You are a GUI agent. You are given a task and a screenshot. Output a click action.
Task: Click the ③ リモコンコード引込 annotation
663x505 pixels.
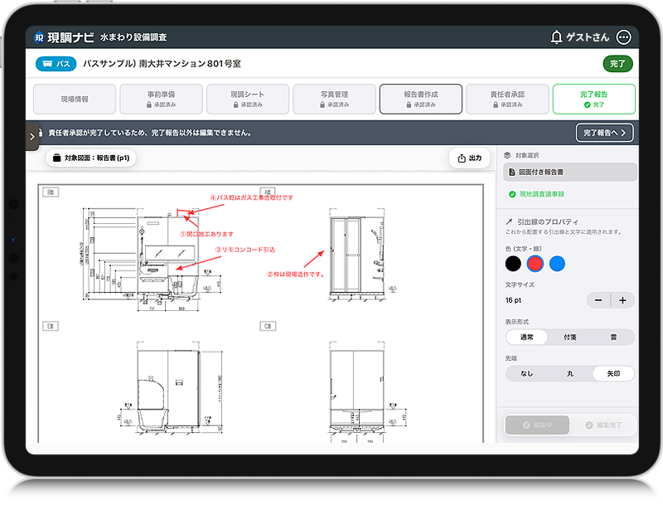tap(244, 250)
